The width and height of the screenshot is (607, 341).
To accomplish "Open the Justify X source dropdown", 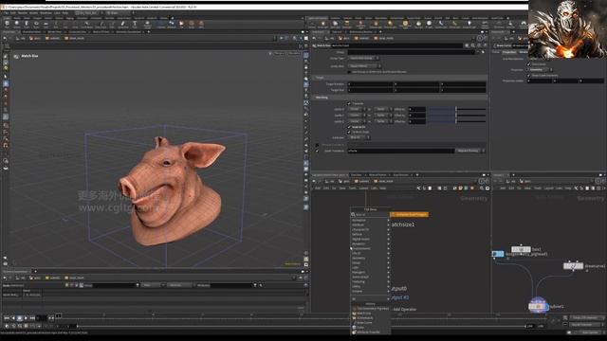I will click(x=357, y=110).
